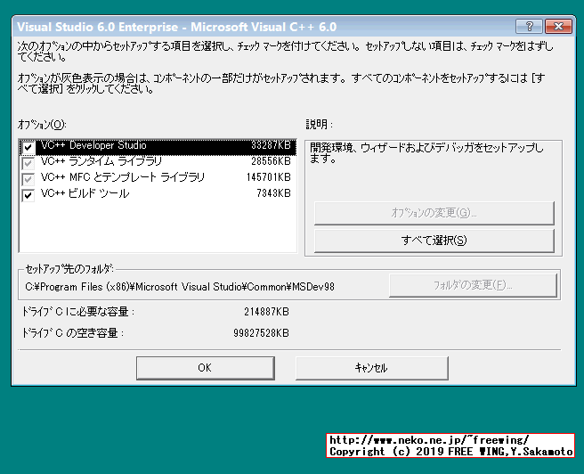Click the help question mark icon
The image size is (584, 474).
(x=529, y=27)
